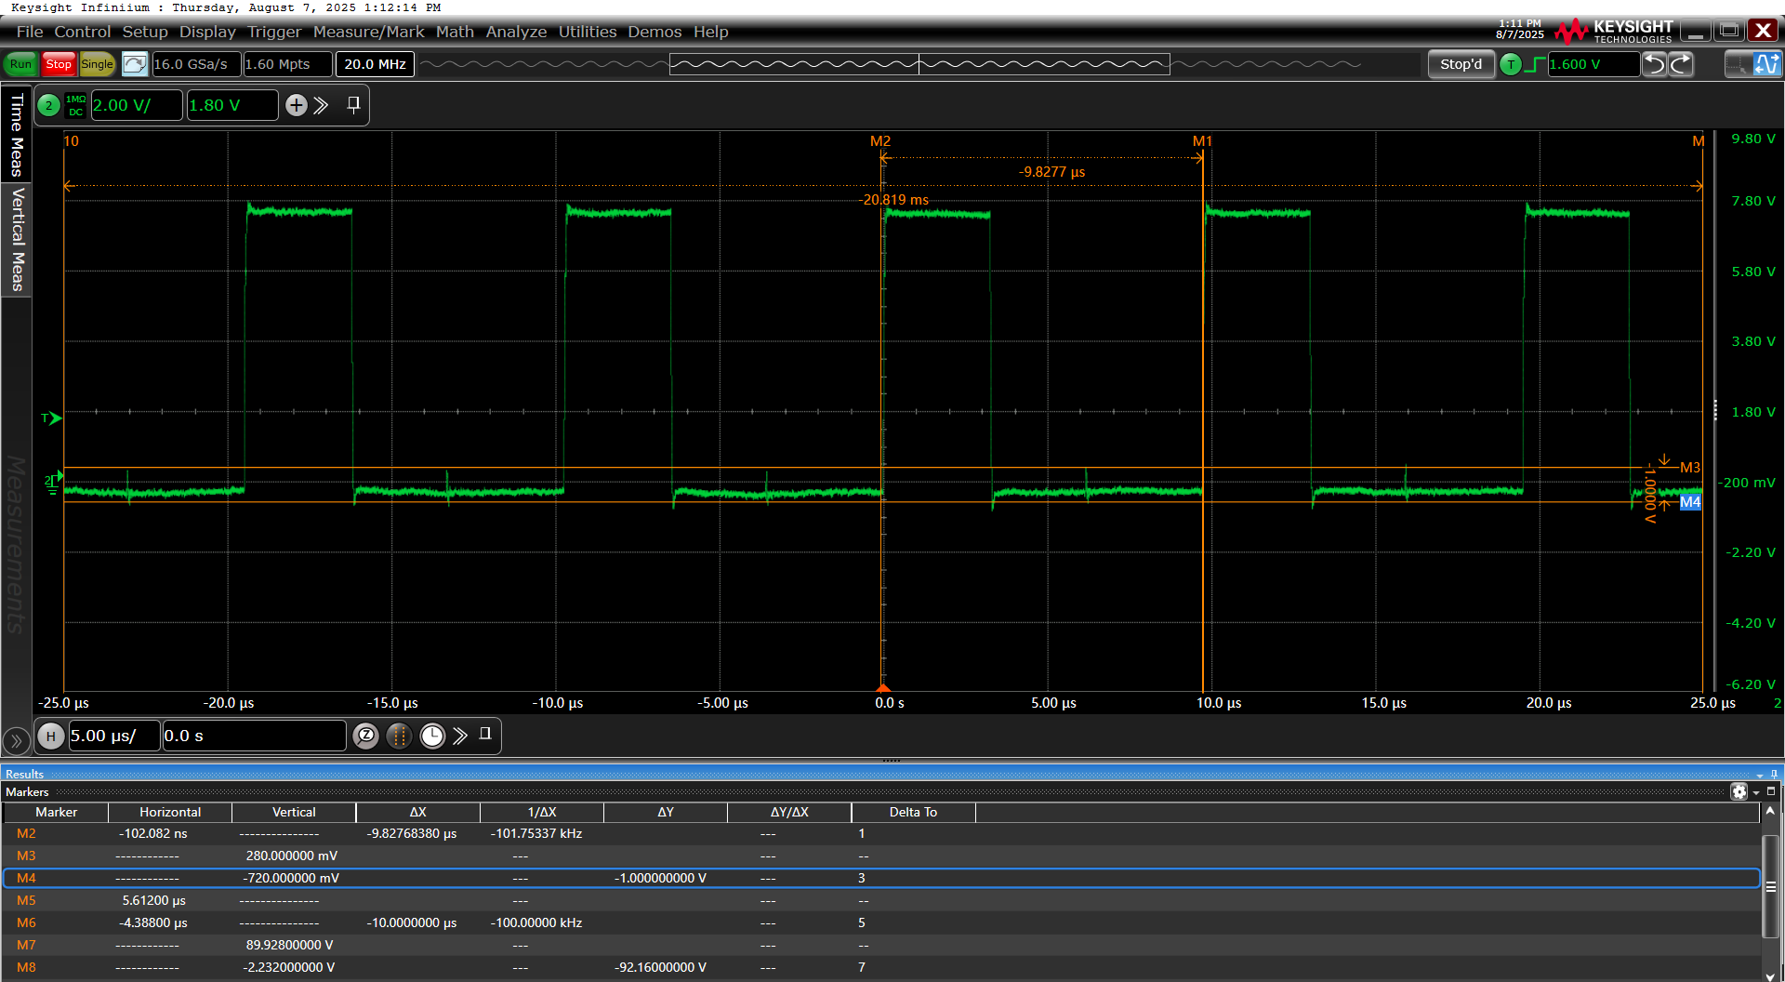This screenshot has height=982, width=1785.
Task: Click the redo arrow icon
Action: (1681, 64)
